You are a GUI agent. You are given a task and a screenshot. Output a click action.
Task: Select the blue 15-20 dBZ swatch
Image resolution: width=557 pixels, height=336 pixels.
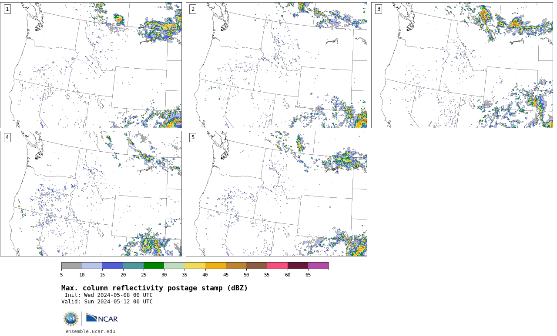[113, 266]
